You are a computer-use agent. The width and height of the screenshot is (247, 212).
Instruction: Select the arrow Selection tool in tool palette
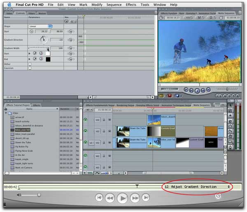pos(231,105)
